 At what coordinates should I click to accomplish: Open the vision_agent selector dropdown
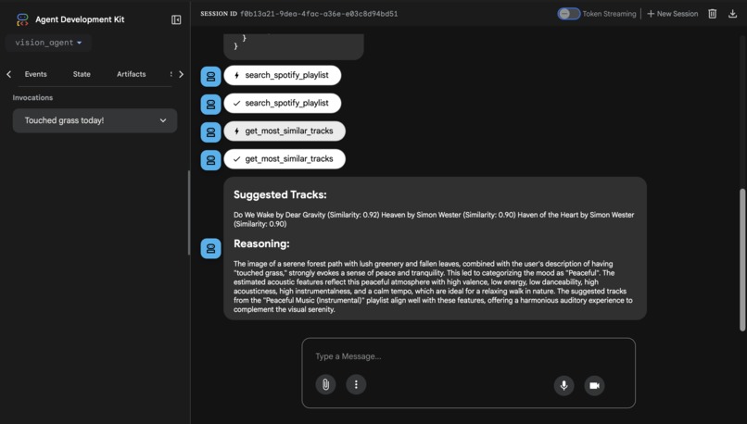click(x=48, y=43)
